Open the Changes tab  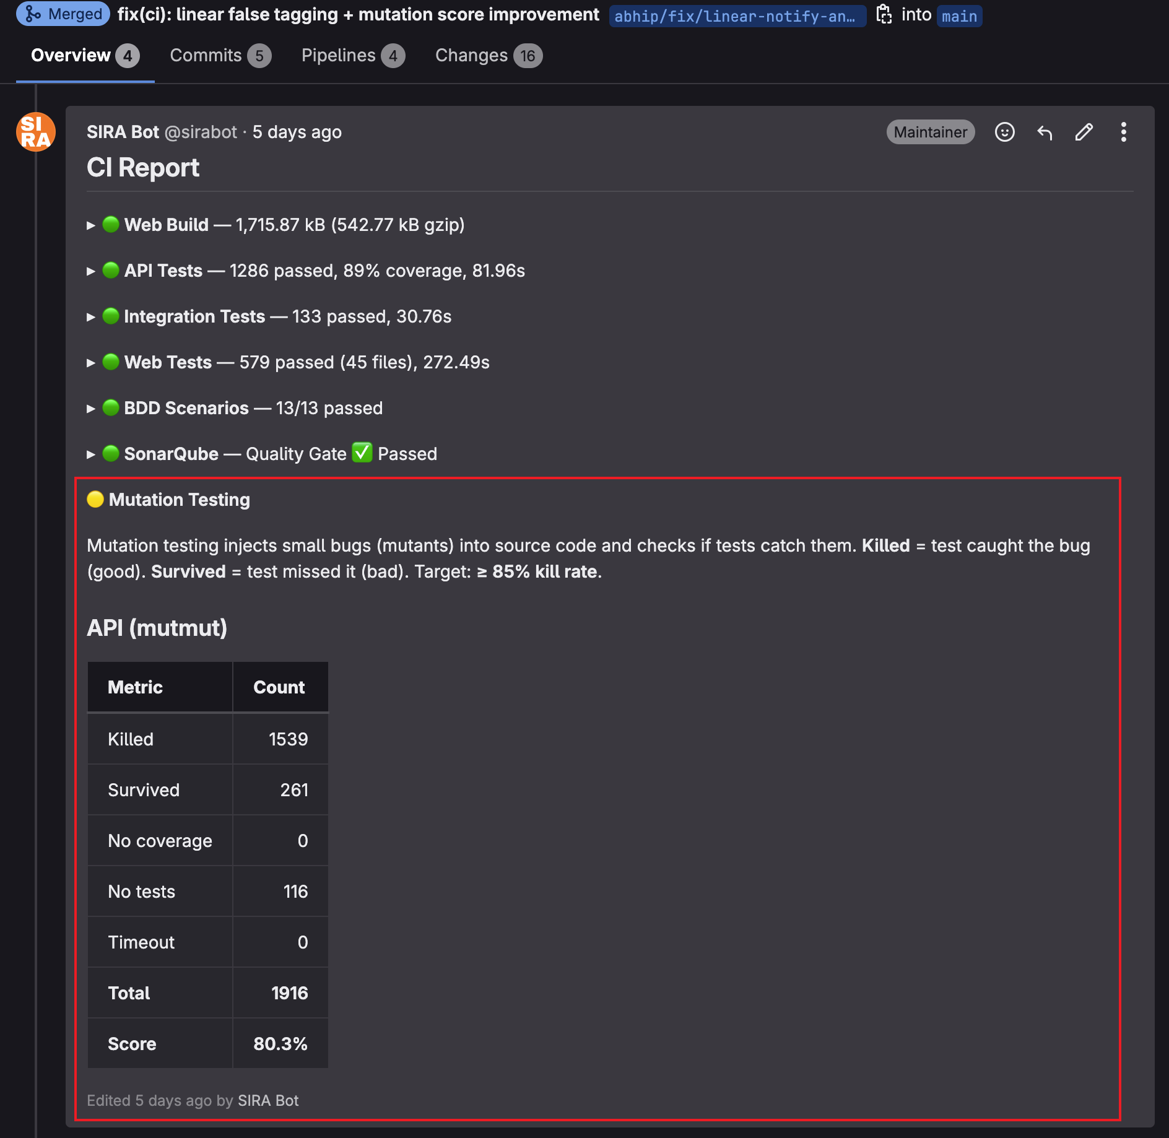click(x=489, y=55)
